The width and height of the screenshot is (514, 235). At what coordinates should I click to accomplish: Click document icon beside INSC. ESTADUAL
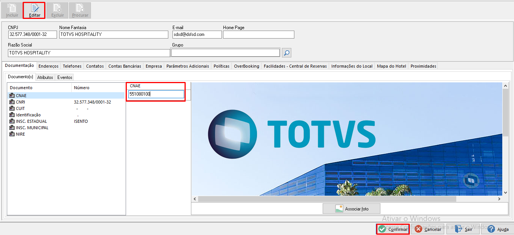click(12, 121)
